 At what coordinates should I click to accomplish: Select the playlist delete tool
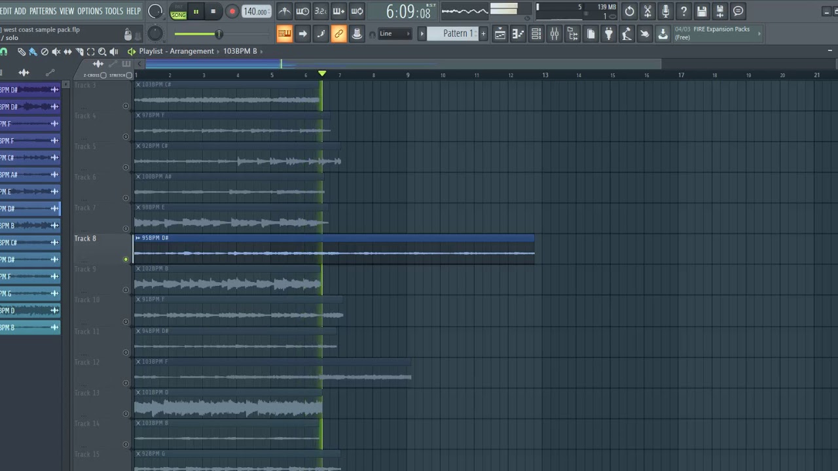(x=45, y=52)
